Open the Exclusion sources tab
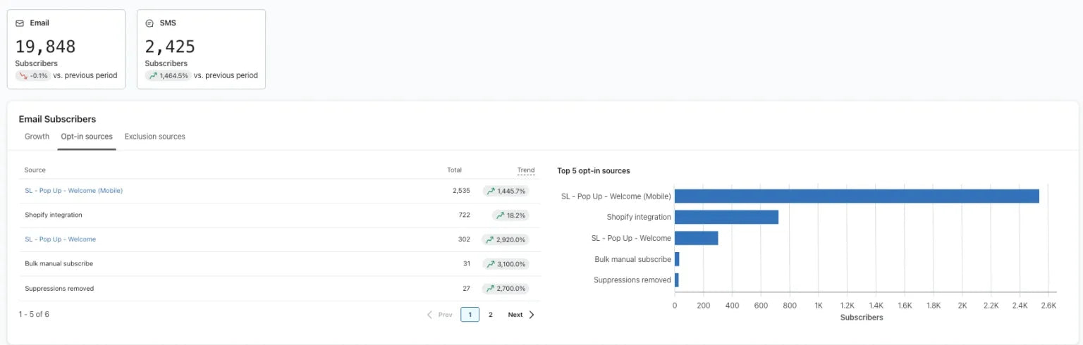This screenshot has height=345, width=1083. [x=154, y=137]
